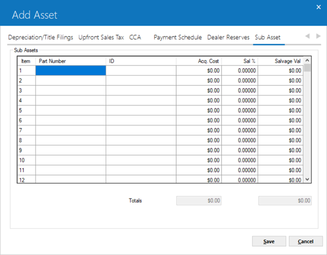Click the Sal % column header
Image resolution: width=327 pixels, height=255 pixels.
(x=240, y=61)
